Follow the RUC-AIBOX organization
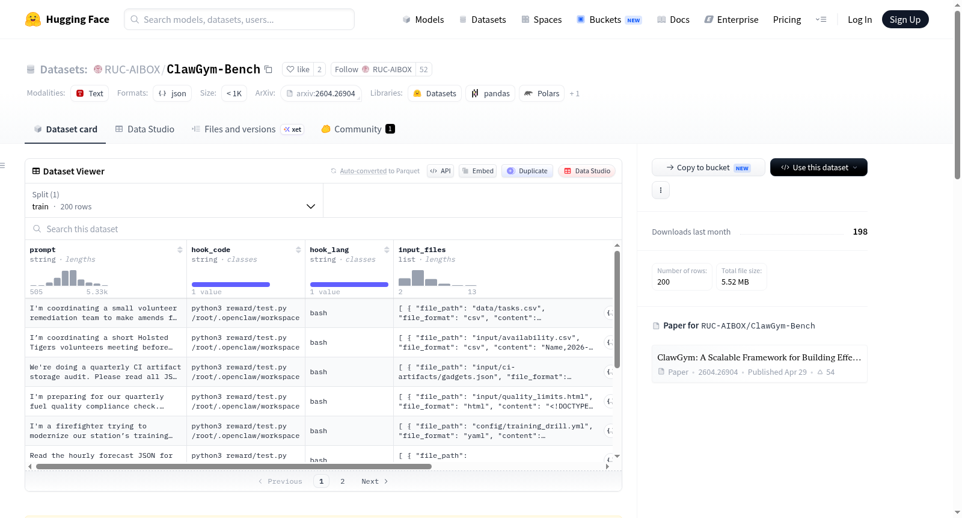 point(373,69)
